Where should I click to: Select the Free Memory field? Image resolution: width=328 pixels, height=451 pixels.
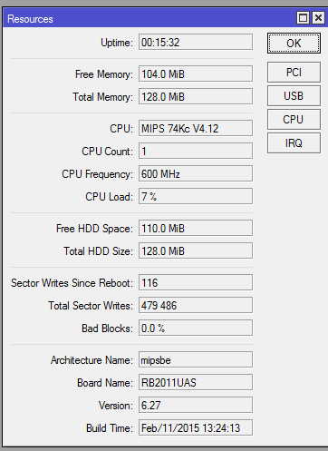click(x=196, y=74)
